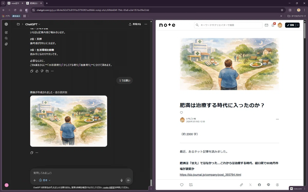Open the cookie の設定 link

tap(109, 188)
